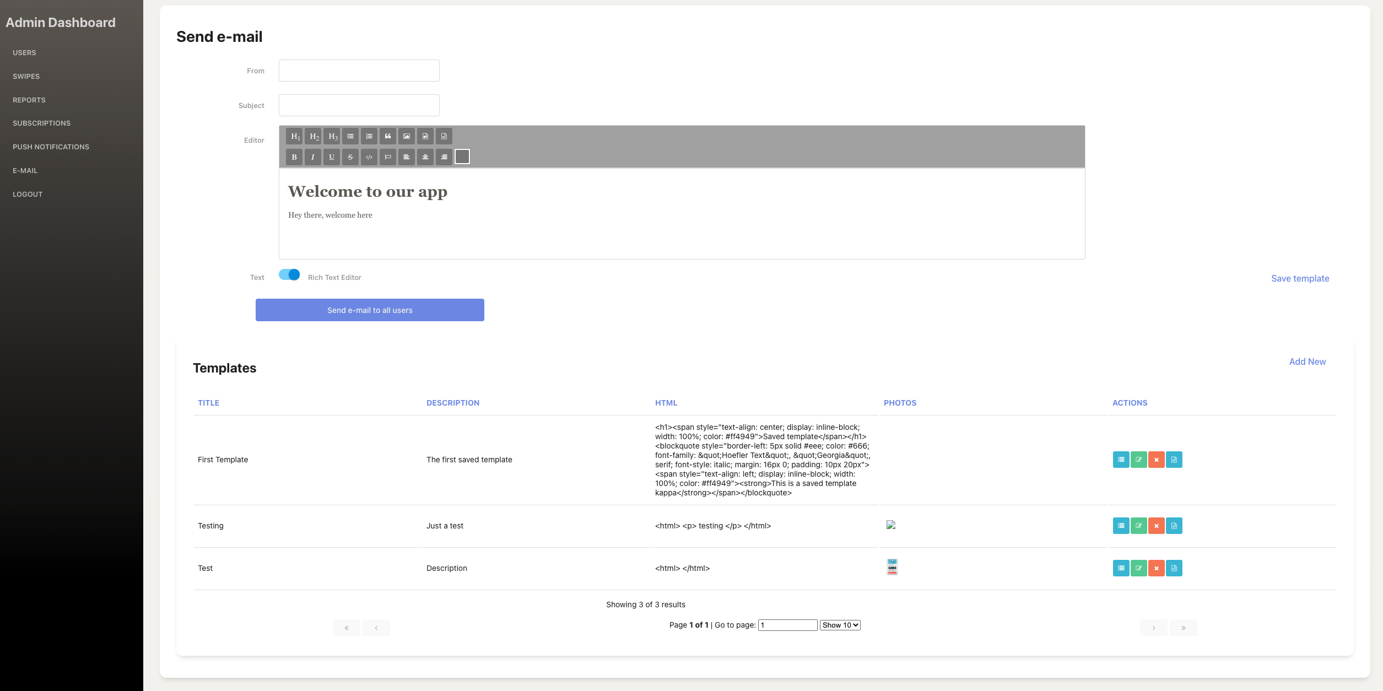The width and height of the screenshot is (1383, 691).
Task: Go to Subscriptions sidebar item
Action: pos(41,123)
